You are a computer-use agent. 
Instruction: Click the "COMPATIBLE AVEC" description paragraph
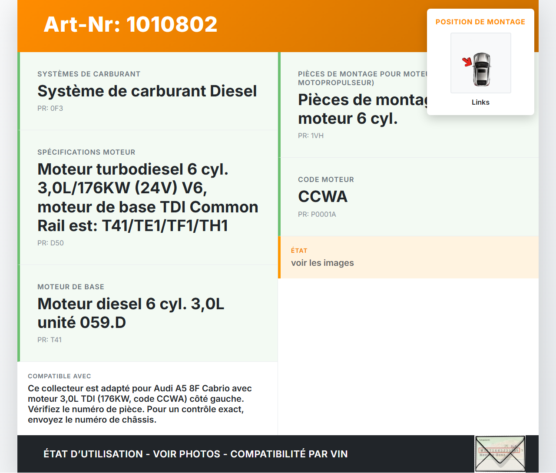coord(140,404)
